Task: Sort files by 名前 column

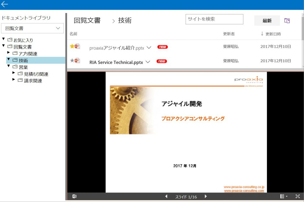Action: pos(74,34)
